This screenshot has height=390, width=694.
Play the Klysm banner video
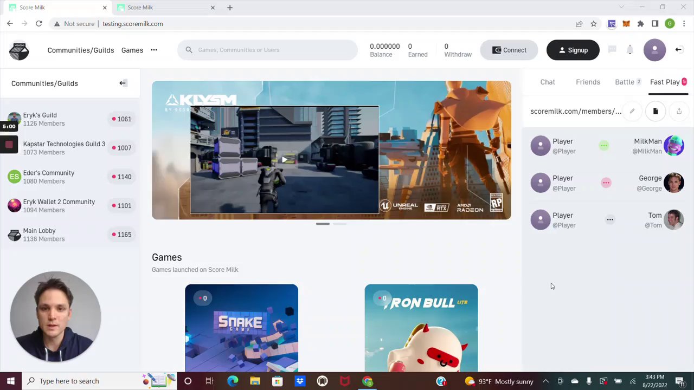[284, 160]
